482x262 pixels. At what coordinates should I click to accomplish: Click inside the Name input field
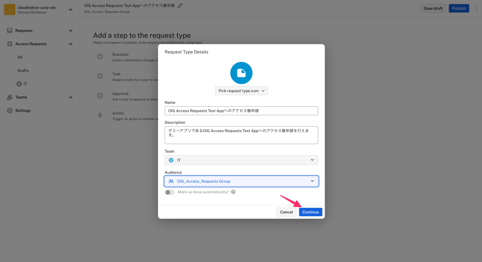[241, 111]
